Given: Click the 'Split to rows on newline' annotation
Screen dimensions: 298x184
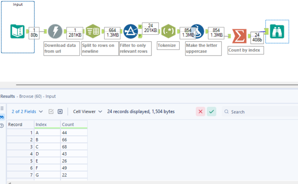Looking at the screenshot, I should pyautogui.click(x=100, y=49).
